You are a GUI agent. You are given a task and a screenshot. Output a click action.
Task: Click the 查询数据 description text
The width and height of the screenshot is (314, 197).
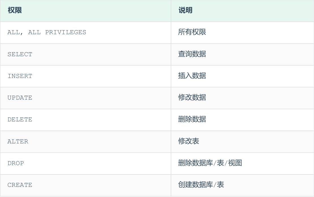(192, 54)
